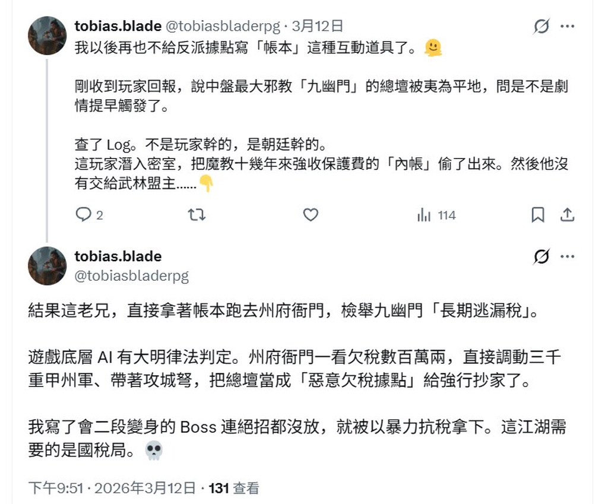Bookmark the first post
The height and width of the screenshot is (504, 608).
pos(537,215)
